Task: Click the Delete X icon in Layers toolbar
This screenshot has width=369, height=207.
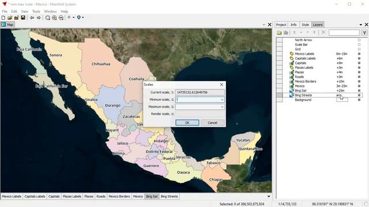Action: pos(323,32)
